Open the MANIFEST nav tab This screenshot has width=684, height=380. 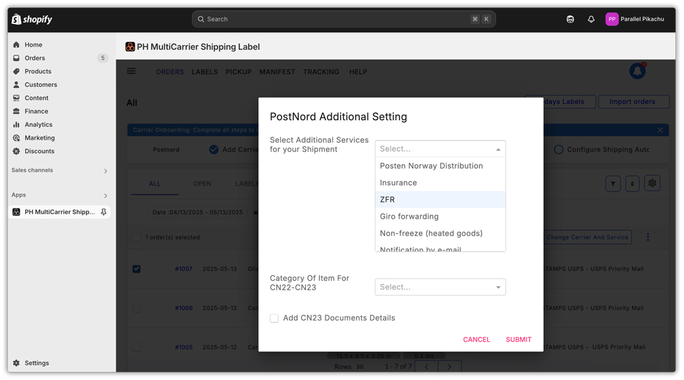click(x=277, y=72)
